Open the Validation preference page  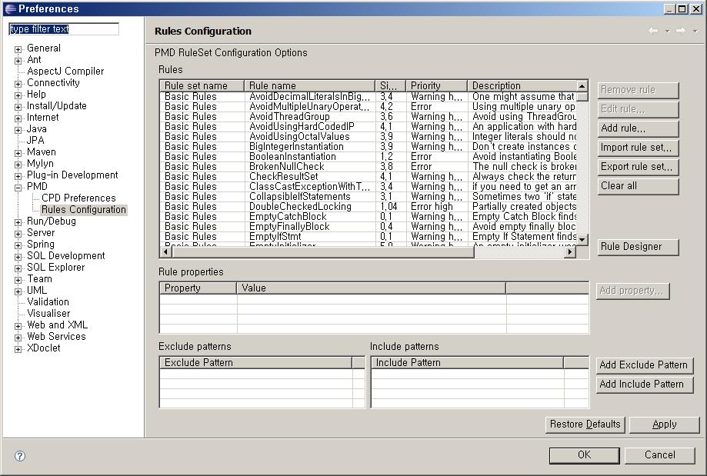click(48, 301)
